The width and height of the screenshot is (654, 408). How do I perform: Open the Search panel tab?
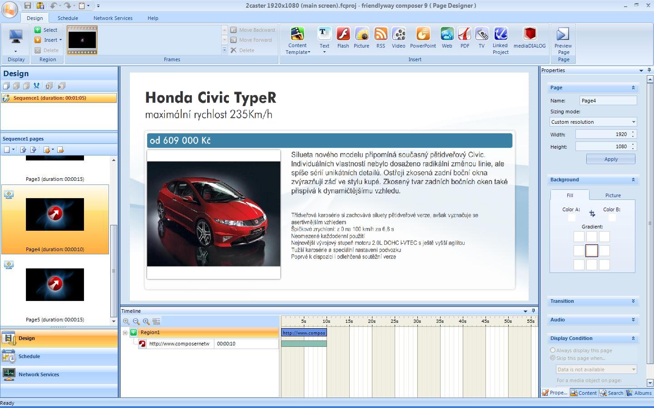(612, 393)
